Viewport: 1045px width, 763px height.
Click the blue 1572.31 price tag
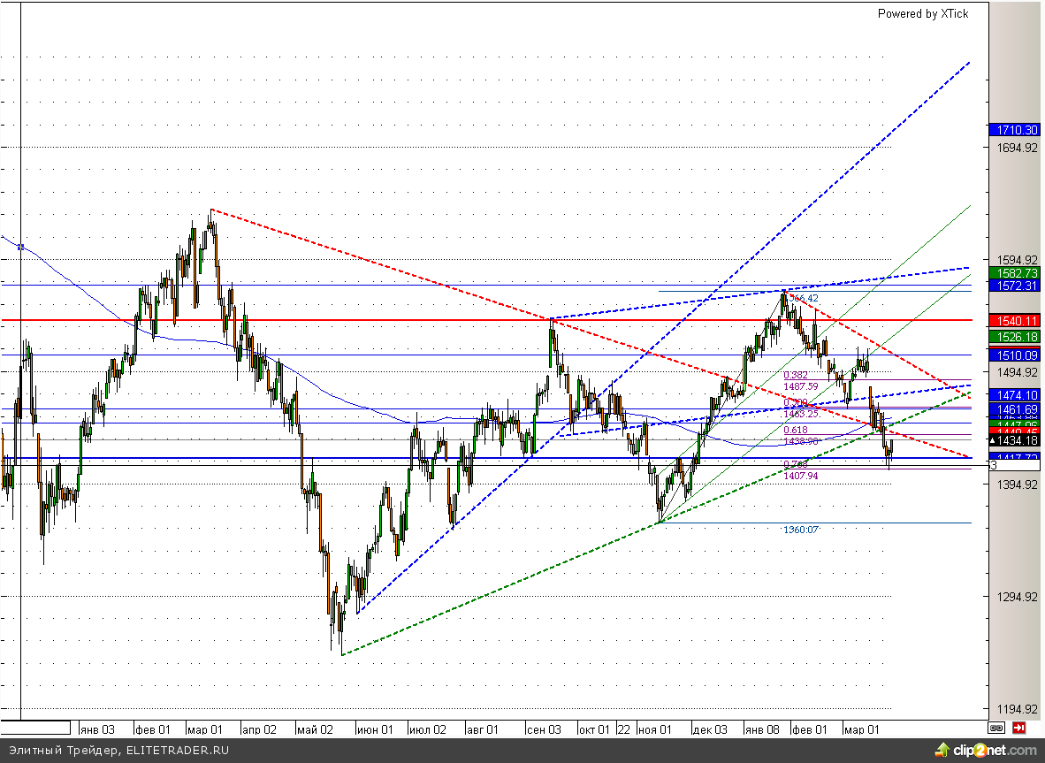1014,286
